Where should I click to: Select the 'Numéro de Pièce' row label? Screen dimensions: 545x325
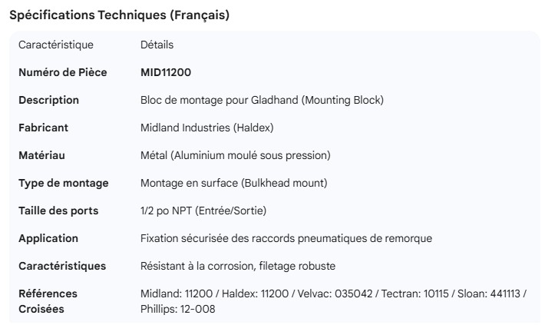62,72
